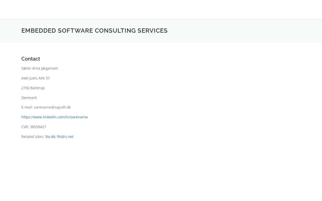322x201 pixels.
Task: Click the Embedded Software Consulting Services heading
Action: (x=94, y=31)
